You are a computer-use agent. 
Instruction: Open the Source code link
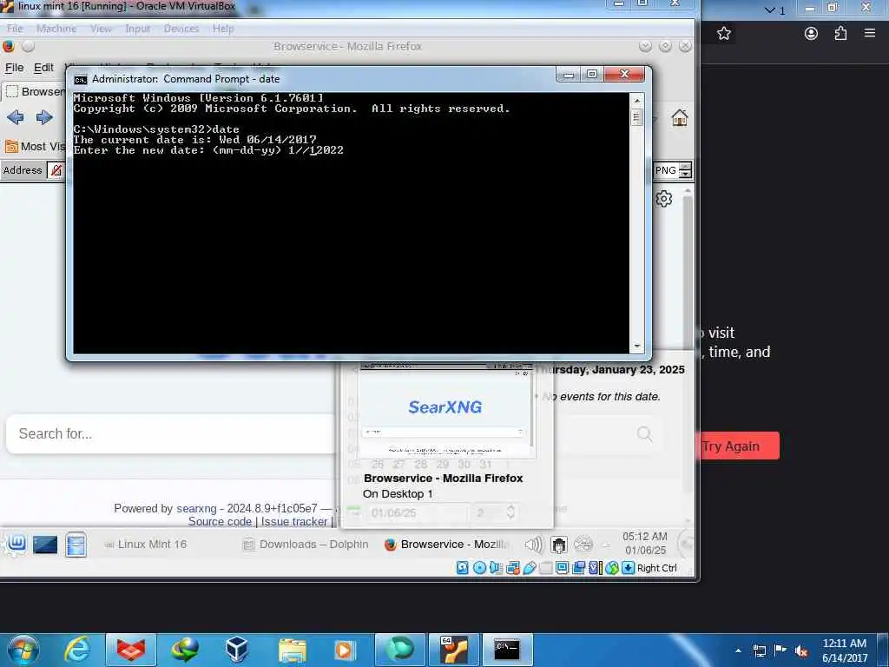(x=220, y=521)
